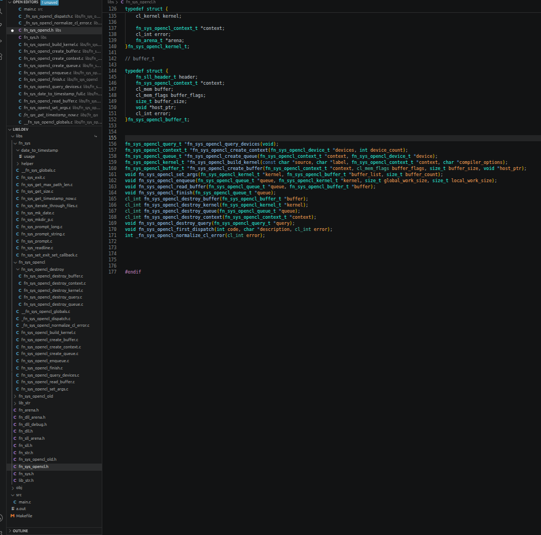Open fn_str.h in the file tree

[x=26, y=453]
